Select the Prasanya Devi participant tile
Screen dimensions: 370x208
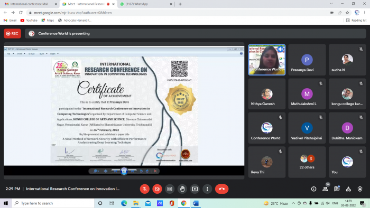pos(307,60)
